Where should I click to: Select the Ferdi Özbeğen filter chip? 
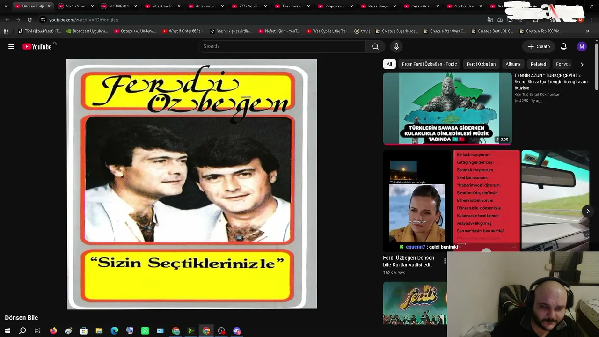pos(481,64)
